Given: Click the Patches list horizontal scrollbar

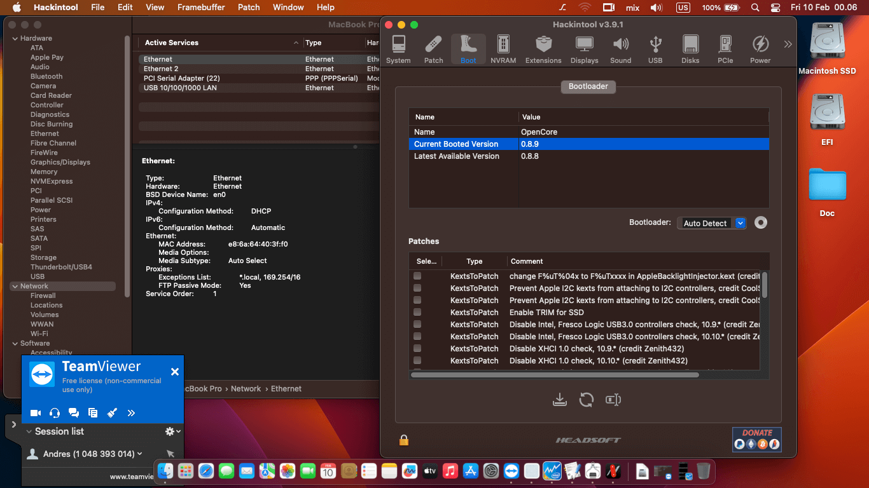Looking at the screenshot, I should coord(555,375).
